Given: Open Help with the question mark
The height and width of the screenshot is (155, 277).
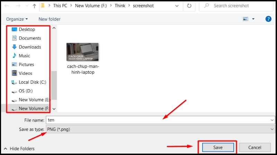Looking at the screenshot, I should (x=268, y=19).
